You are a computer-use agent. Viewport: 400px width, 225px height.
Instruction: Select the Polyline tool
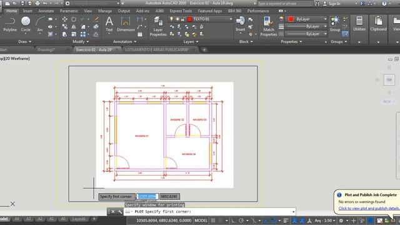pyautogui.click(x=10, y=24)
